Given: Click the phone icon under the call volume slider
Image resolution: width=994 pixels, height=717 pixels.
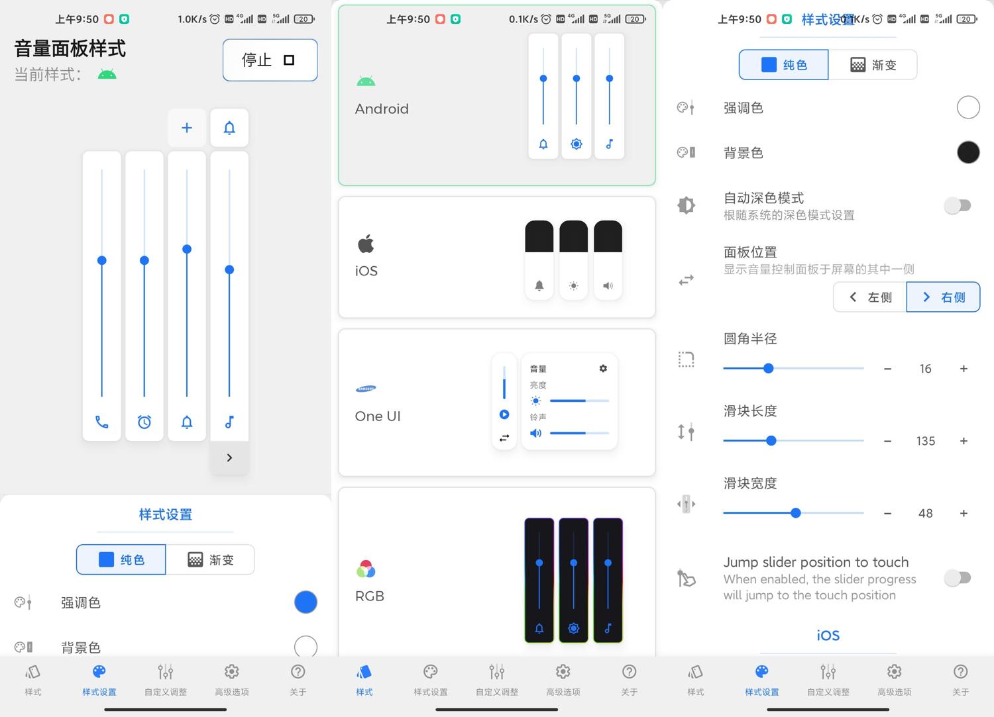Looking at the screenshot, I should pyautogui.click(x=101, y=422).
